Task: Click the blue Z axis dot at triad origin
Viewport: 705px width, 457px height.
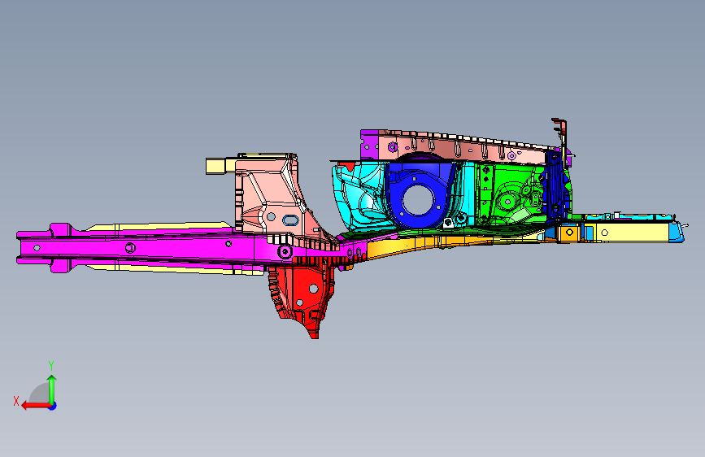Action: click(x=53, y=406)
